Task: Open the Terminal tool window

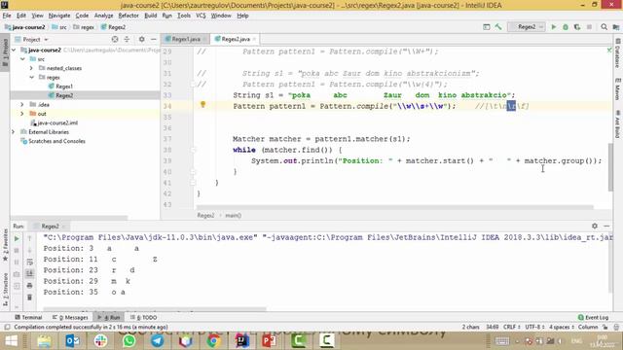Action: click(x=28, y=318)
